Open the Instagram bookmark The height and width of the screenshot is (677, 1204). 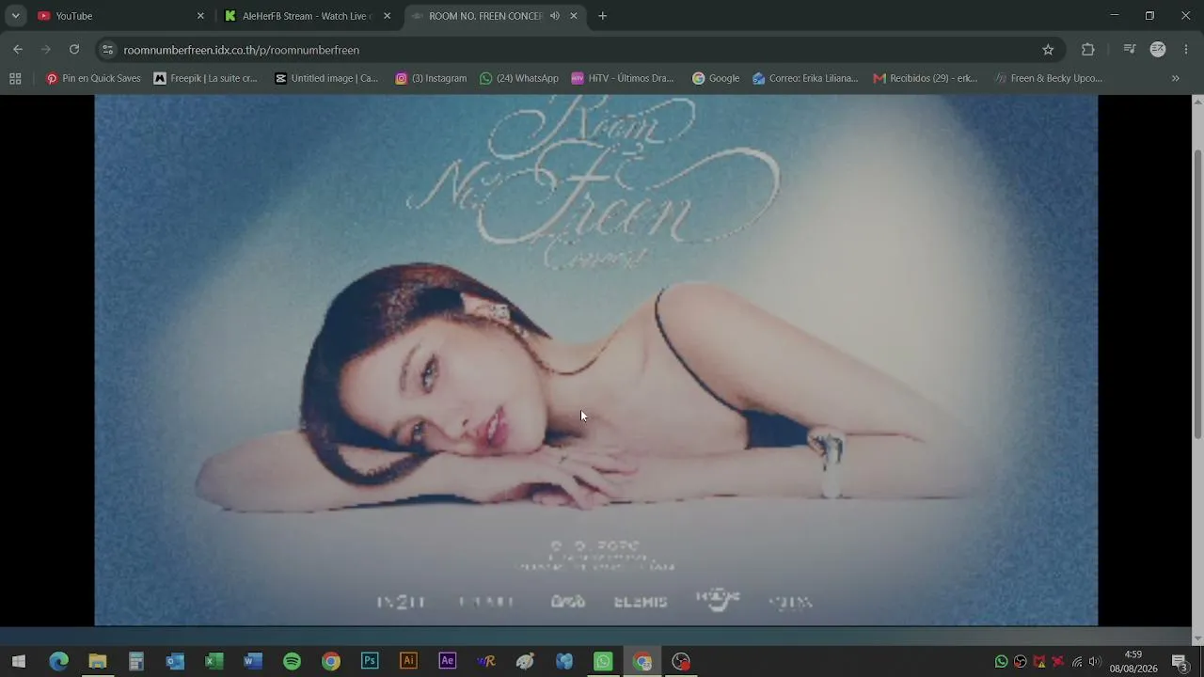click(431, 79)
